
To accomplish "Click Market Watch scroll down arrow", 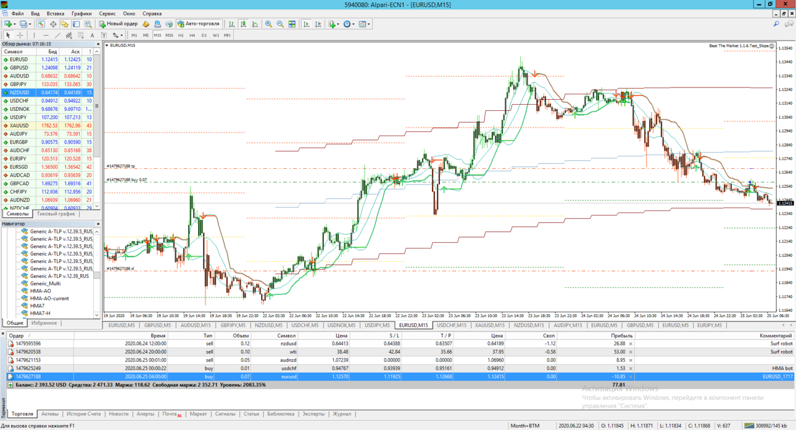I will click(97, 206).
